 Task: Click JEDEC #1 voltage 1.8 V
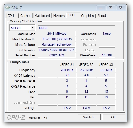(x=67, y=108)
